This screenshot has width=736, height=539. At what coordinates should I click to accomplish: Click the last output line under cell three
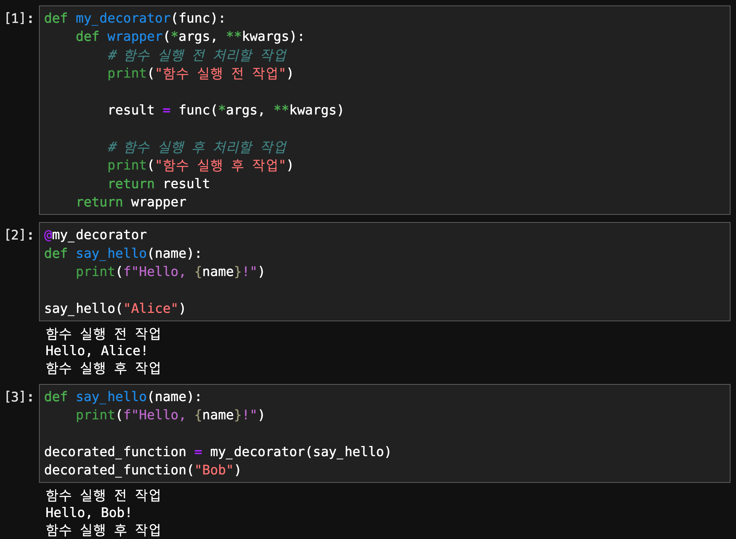pyautogui.click(x=103, y=530)
